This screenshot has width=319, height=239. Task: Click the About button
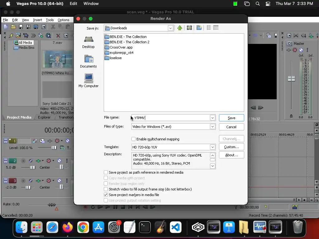click(231, 155)
